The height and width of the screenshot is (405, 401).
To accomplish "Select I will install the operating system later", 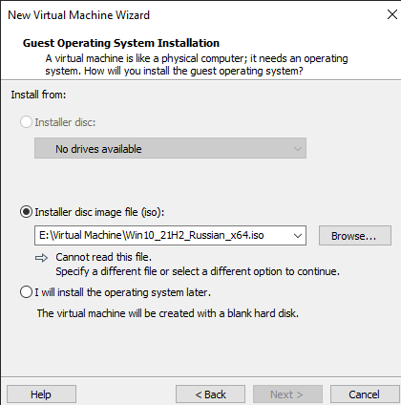I will click(26, 292).
